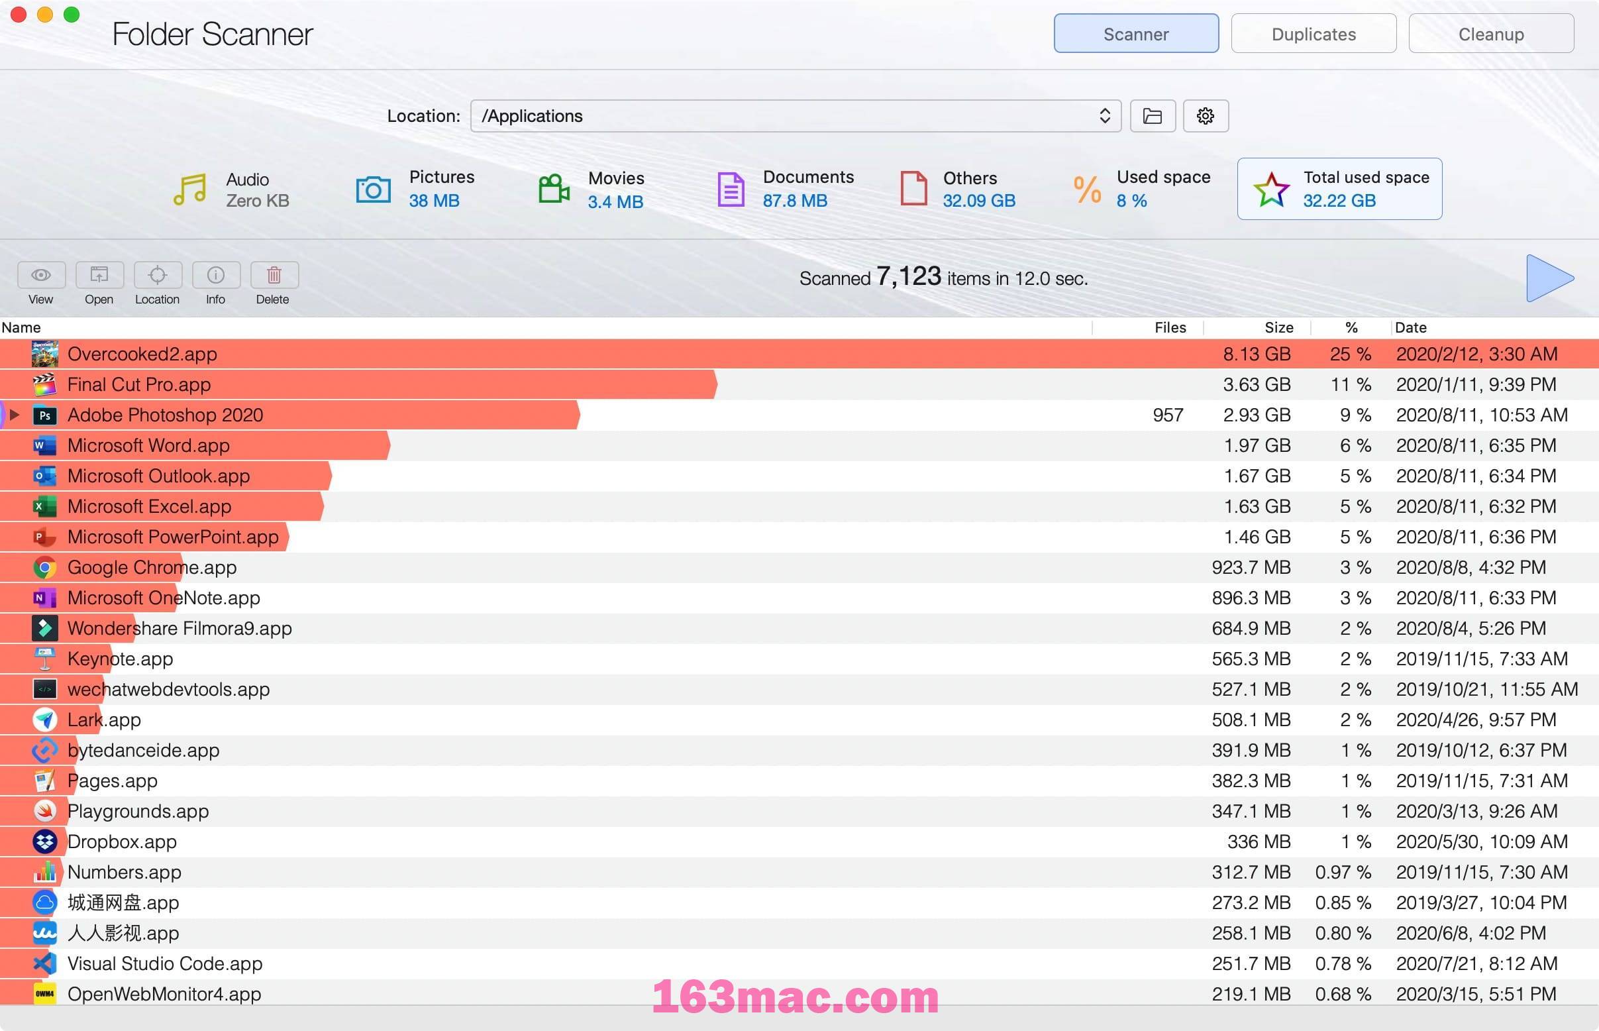
Task: Select the wechatwebdevtools.app row name
Action: (169, 689)
